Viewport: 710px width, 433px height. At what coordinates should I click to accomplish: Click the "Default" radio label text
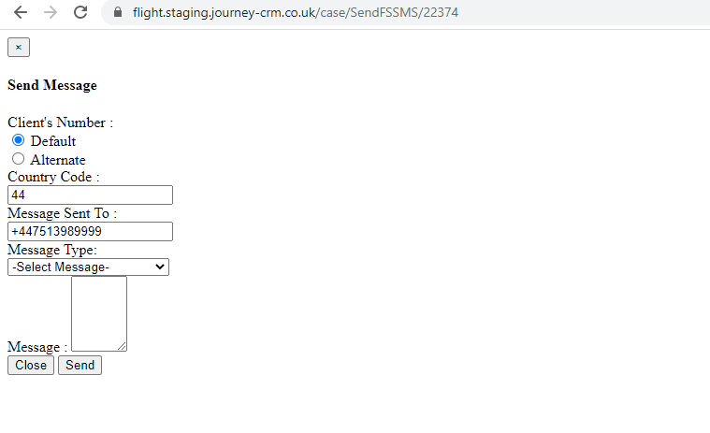(x=53, y=141)
